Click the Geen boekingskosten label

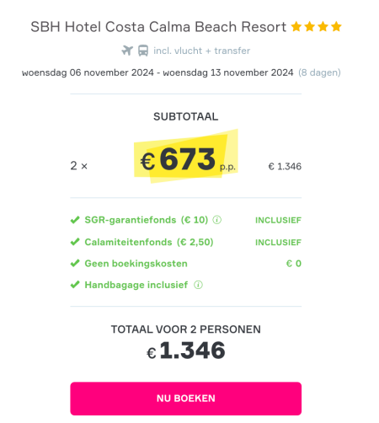[136, 264]
